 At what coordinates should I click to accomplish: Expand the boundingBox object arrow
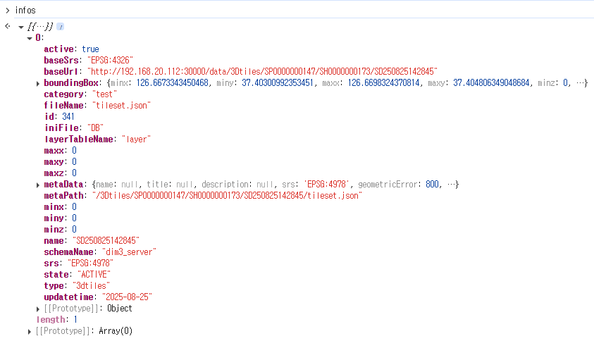coord(38,83)
